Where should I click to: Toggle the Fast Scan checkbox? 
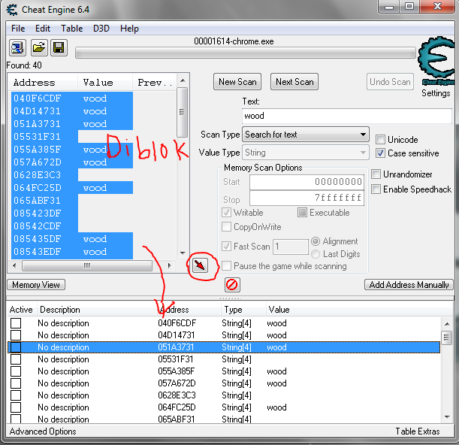226,246
